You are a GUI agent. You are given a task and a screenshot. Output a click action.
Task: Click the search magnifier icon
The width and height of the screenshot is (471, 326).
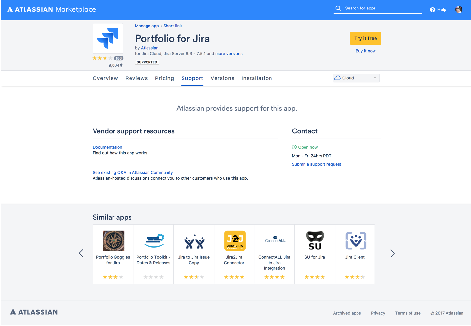338,8
